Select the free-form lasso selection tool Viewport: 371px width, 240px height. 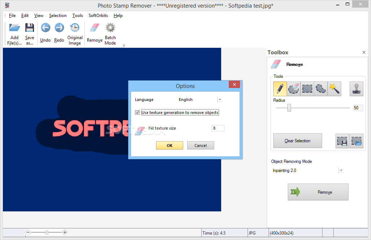pos(321,89)
